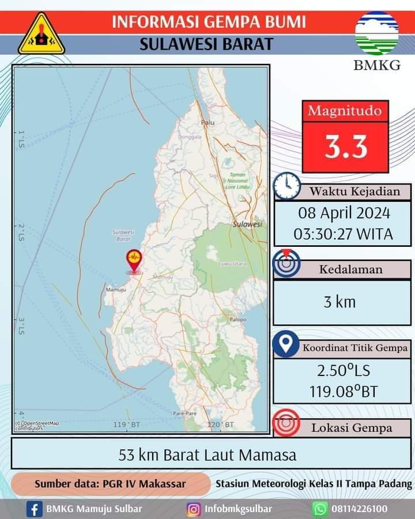Click the WhatsApp number 08114226100
The image size is (415, 519).
(360, 509)
